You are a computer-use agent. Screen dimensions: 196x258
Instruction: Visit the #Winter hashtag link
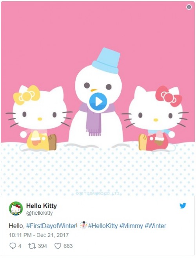[x=155, y=226]
